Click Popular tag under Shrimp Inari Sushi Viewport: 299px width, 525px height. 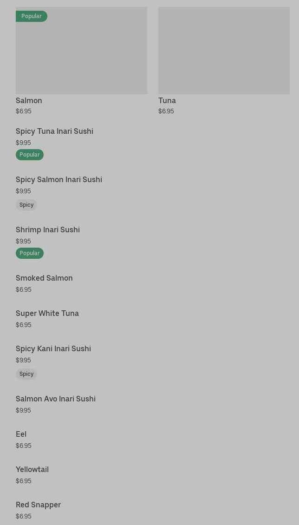(x=30, y=253)
